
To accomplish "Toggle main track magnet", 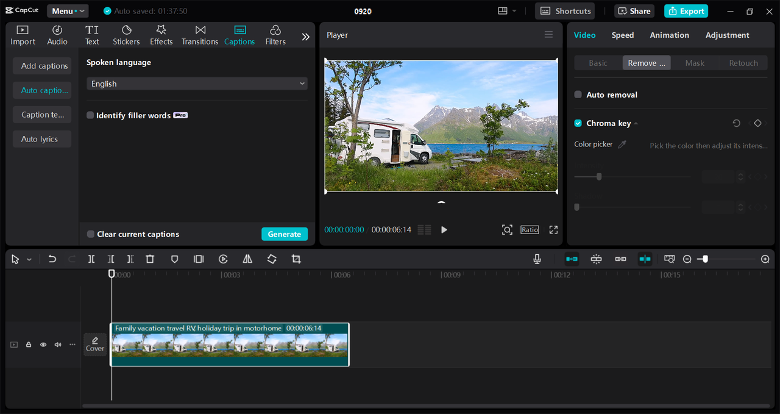I will pos(572,259).
